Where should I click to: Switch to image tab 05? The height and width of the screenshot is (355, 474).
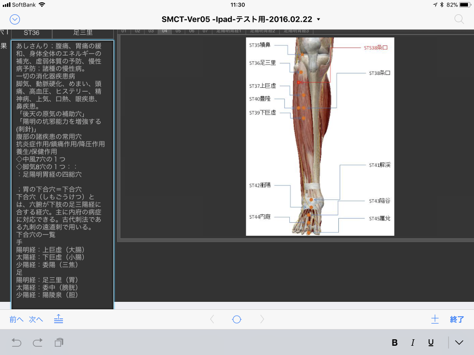[x=178, y=31]
